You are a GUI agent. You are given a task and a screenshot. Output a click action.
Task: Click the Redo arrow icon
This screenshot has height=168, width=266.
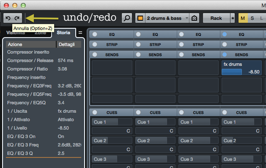click(17, 18)
